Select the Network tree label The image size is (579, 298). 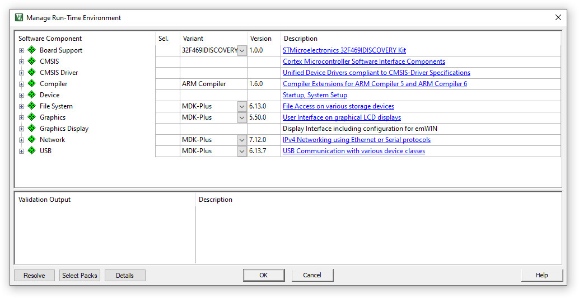coord(53,140)
